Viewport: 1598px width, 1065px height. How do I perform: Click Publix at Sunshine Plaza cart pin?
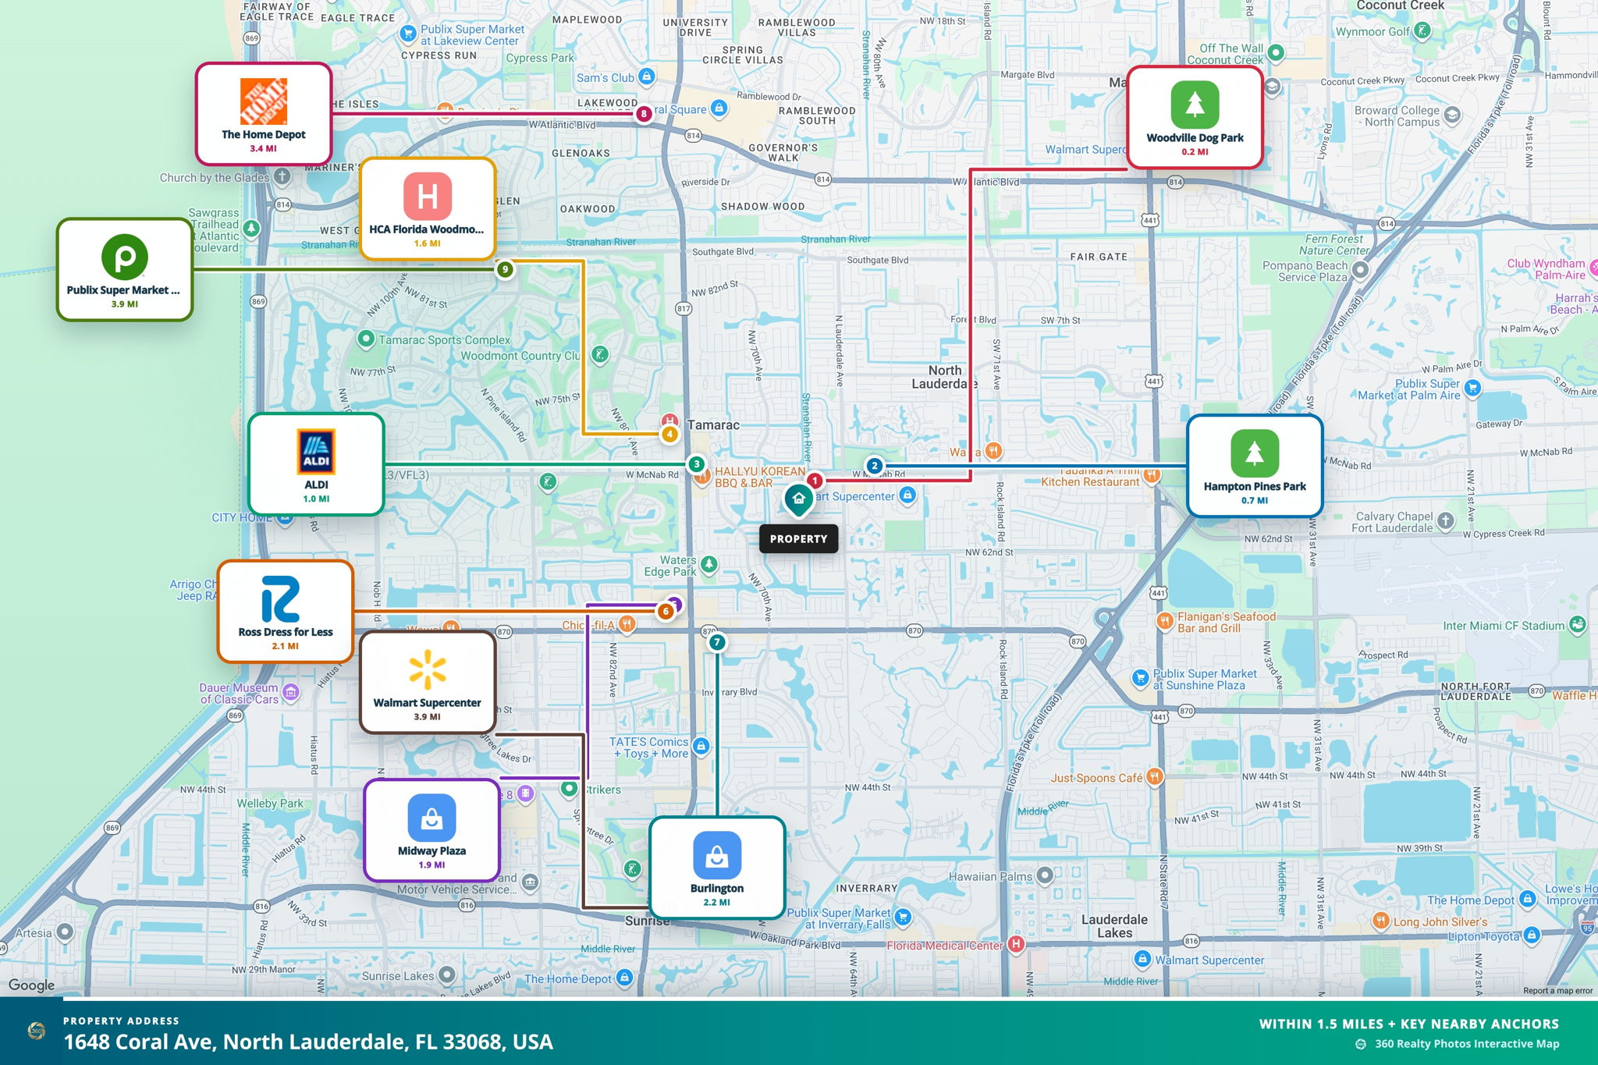coord(1141,677)
